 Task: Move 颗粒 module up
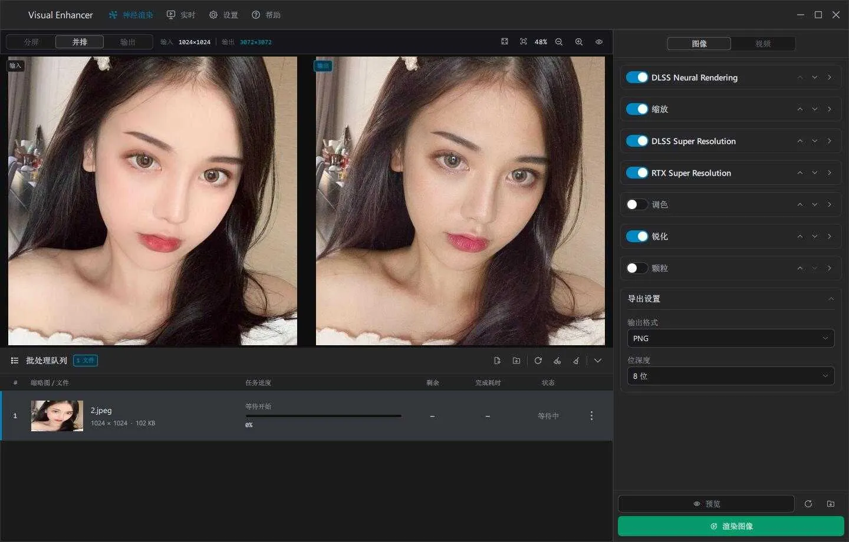[x=800, y=268]
